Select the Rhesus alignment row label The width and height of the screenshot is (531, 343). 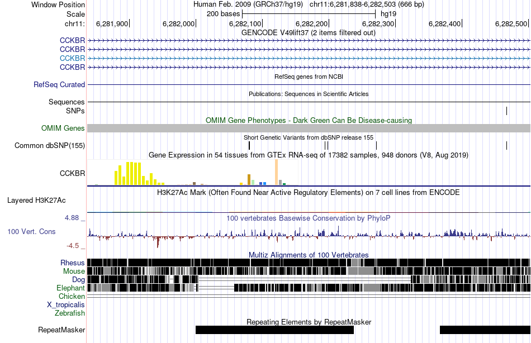click(x=73, y=263)
